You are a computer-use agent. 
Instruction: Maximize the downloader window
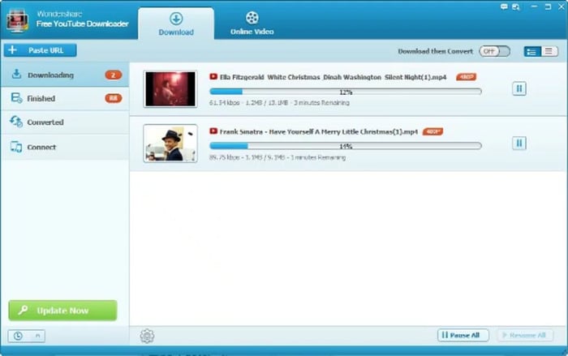click(x=548, y=6)
